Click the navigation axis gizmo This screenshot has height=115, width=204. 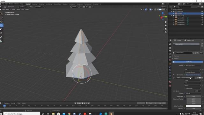click(x=163, y=16)
